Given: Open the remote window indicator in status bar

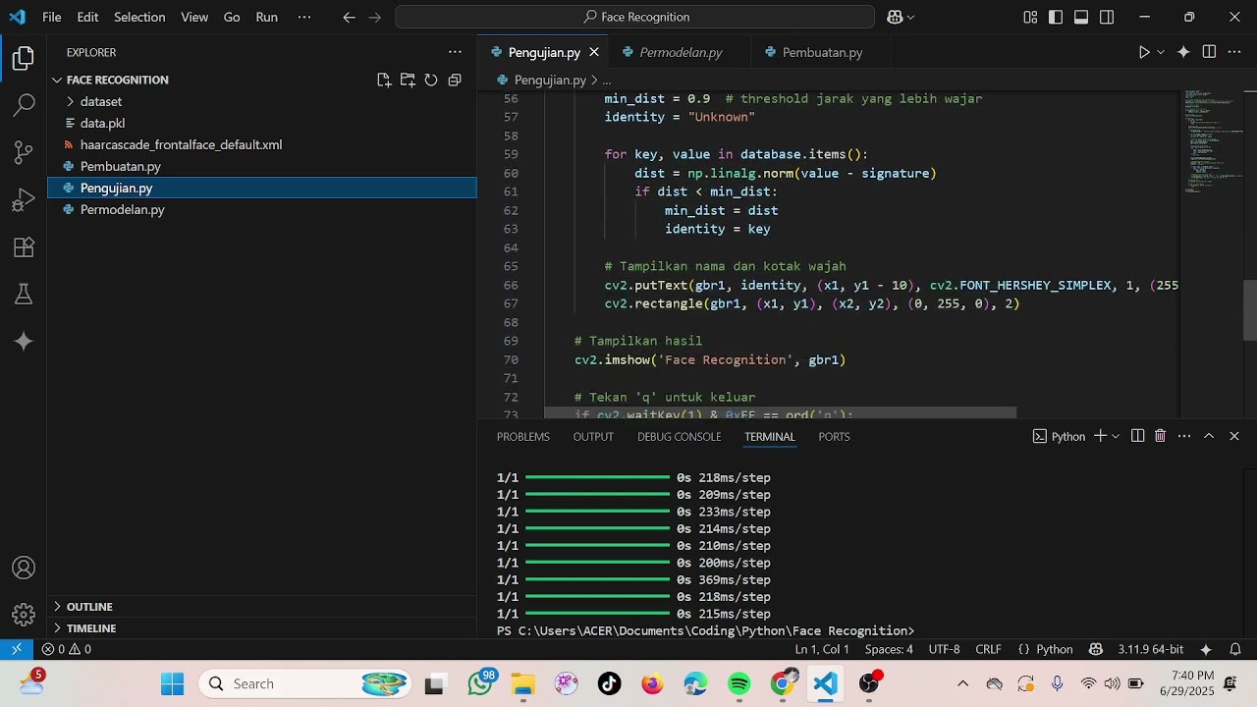Looking at the screenshot, I should click(17, 649).
